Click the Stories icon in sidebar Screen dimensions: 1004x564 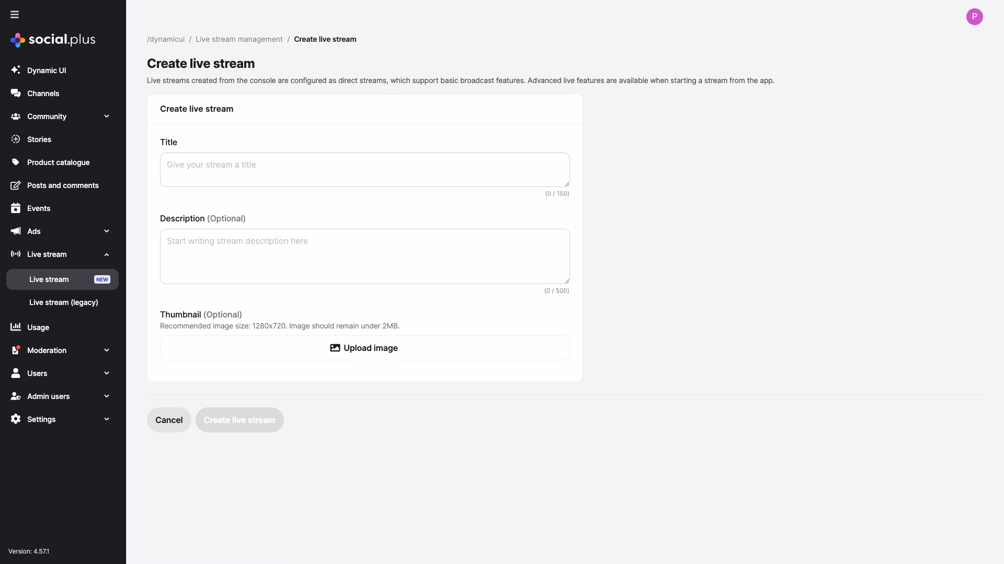click(x=16, y=139)
